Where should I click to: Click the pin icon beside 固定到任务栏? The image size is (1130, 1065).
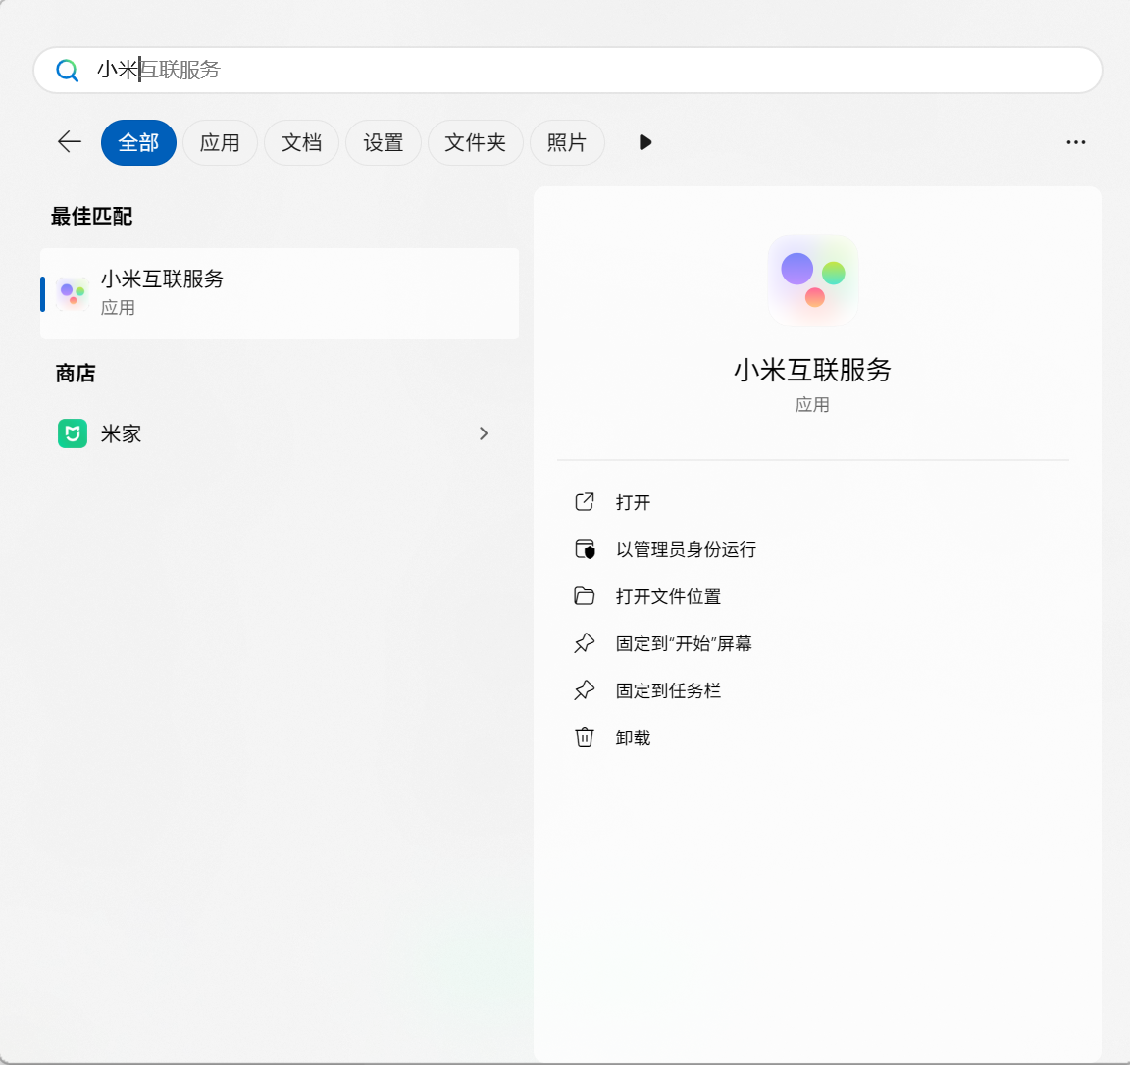click(585, 690)
